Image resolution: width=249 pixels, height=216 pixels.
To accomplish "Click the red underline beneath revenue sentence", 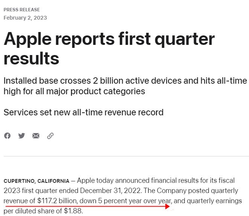I will coord(85,206).
